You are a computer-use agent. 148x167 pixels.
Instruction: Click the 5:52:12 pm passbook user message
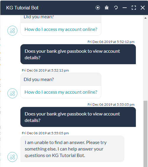(x=78, y=54)
